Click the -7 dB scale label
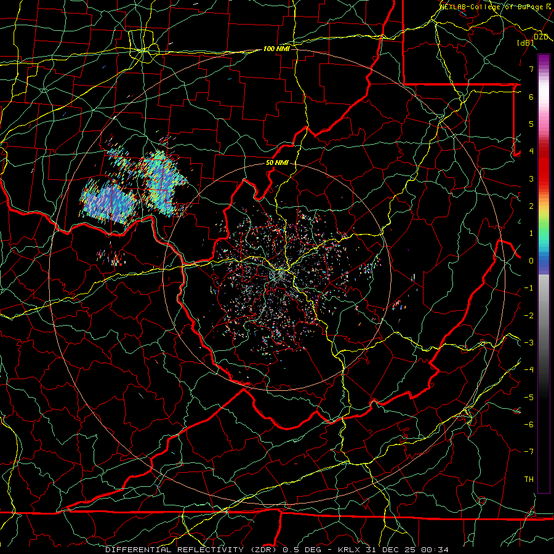554x554 pixels. 529,452
